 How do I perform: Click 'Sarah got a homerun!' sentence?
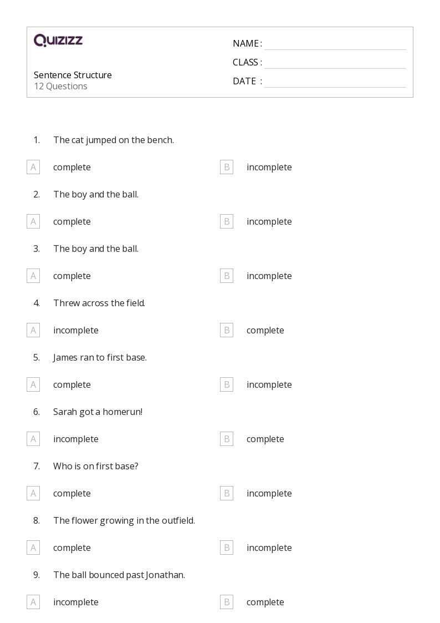98,412
